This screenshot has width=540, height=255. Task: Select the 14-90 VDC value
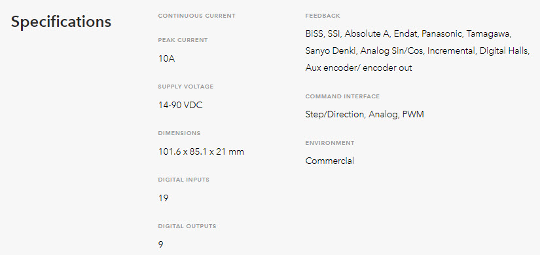[x=181, y=106]
